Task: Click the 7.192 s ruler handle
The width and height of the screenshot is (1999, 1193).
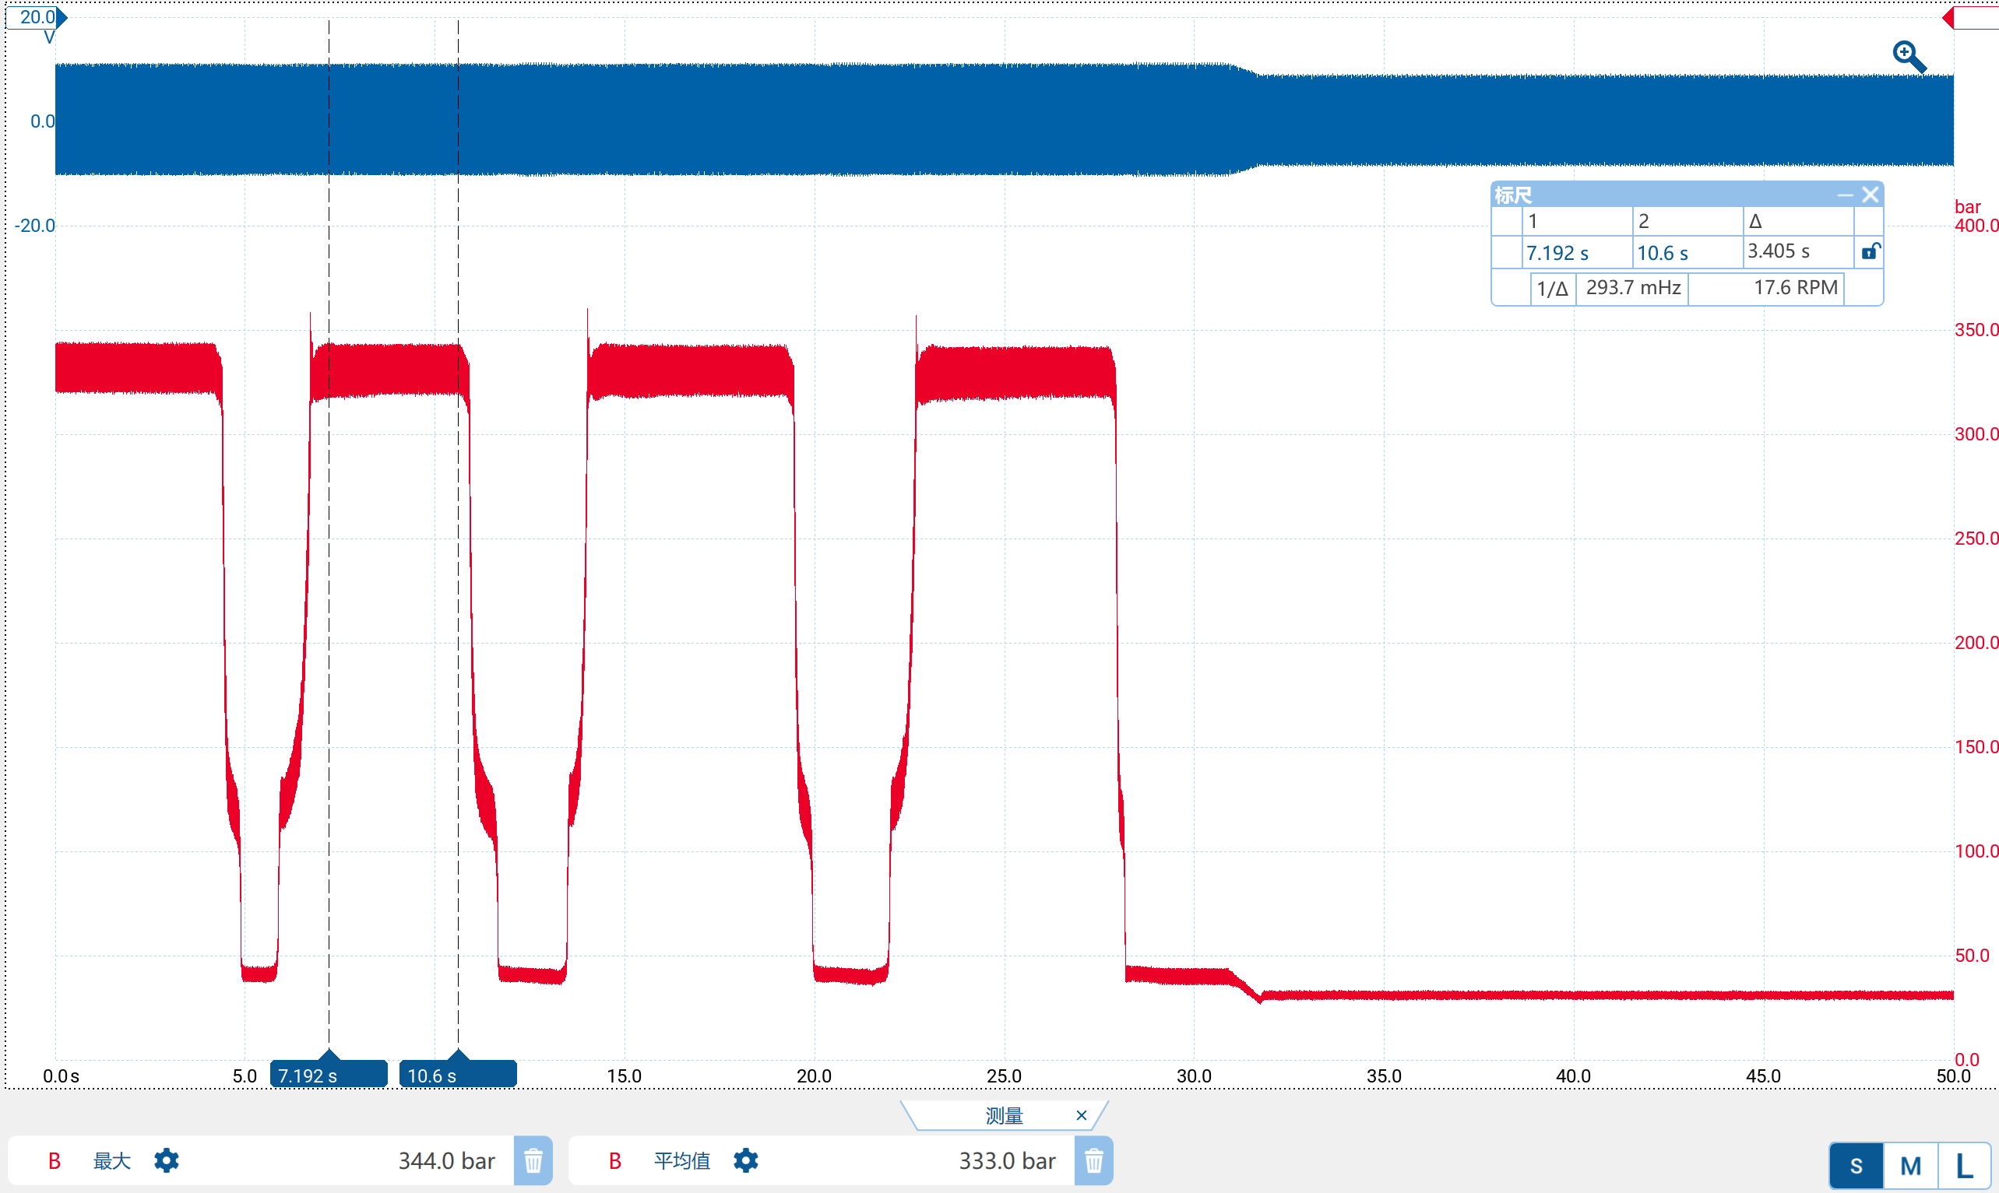Action: tap(328, 1073)
